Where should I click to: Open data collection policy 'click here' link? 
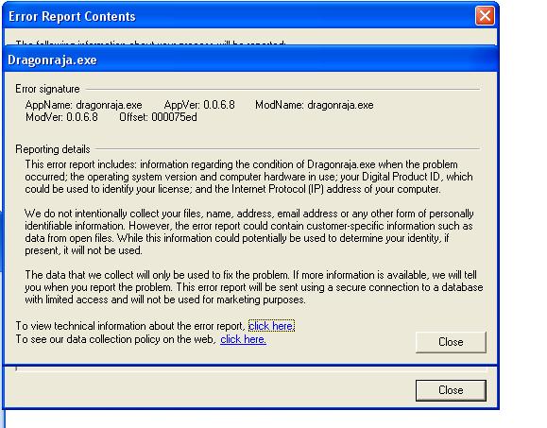coord(243,339)
